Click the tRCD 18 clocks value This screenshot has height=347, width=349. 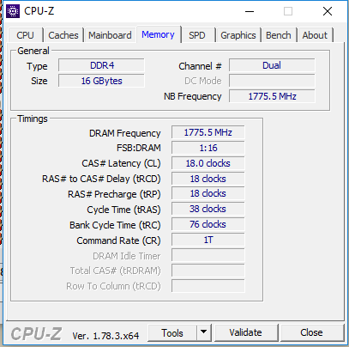[x=208, y=179]
